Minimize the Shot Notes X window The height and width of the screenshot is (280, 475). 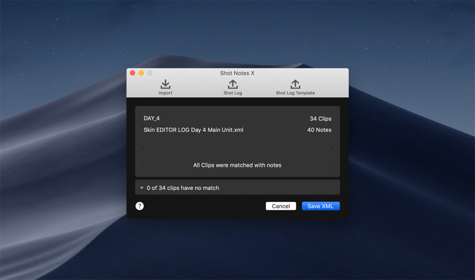coord(141,73)
